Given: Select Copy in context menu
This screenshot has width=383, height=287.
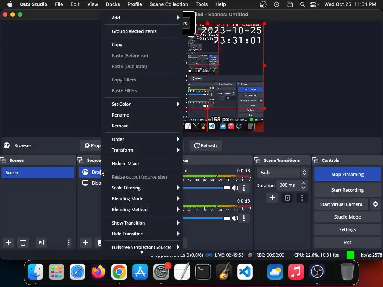Looking at the screenshot, I should coord(142,45).
